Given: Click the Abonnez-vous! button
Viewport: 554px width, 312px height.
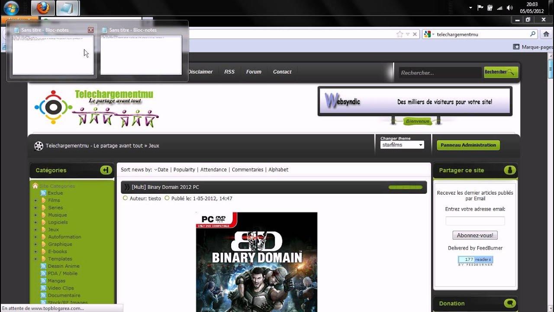Looking at the screenshot, I should click(x=475, y=235).
